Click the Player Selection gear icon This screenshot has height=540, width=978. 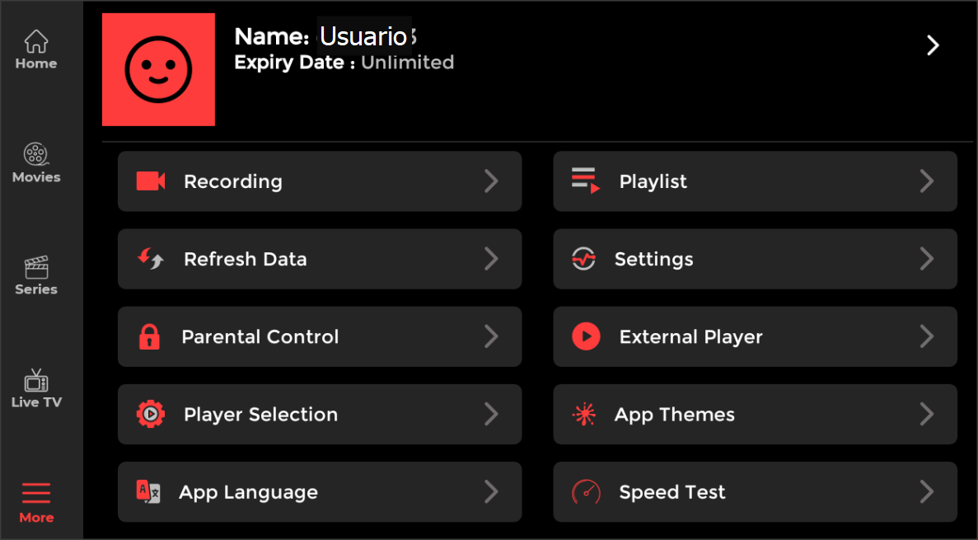[x=151, y=414]
